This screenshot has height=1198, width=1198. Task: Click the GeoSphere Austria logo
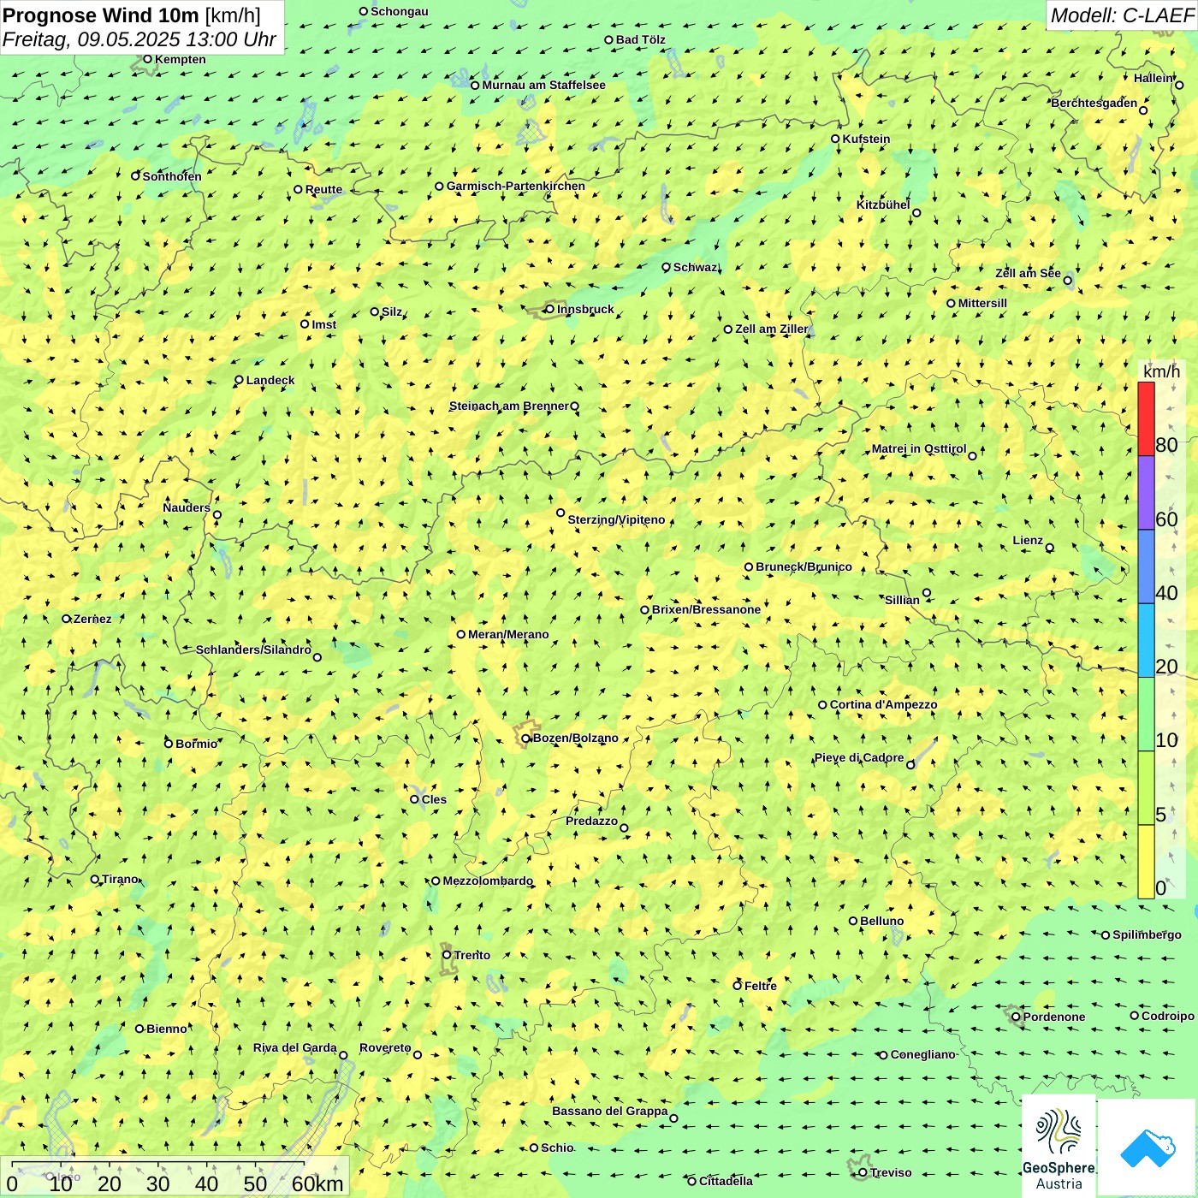[1059, 1146]
